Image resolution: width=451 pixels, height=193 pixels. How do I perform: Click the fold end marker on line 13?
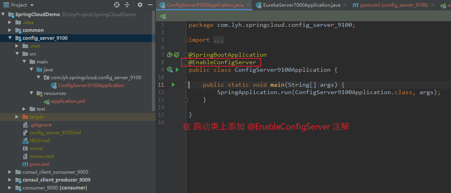point(186,100)
